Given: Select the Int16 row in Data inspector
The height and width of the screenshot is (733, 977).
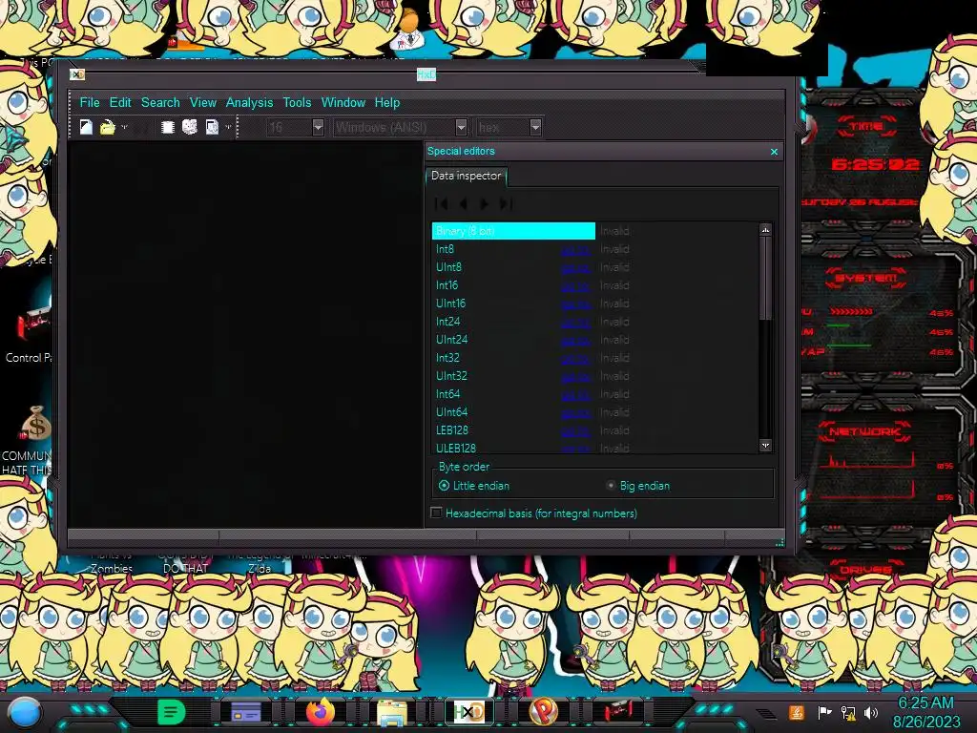Looking at the screenshot, I should [x=595, y=285].
